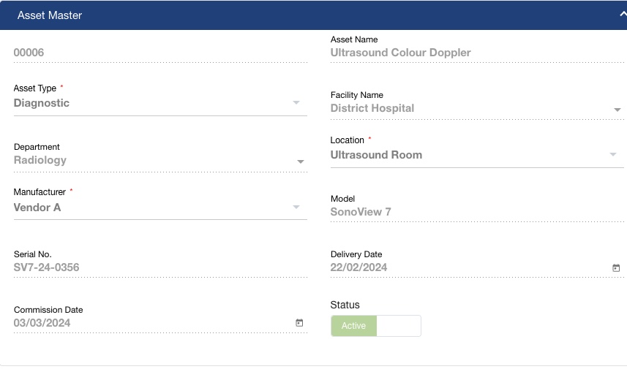627x369 pixels.
Task: Click the Status label
Action: pyautogui.click(x=345, y=305)
